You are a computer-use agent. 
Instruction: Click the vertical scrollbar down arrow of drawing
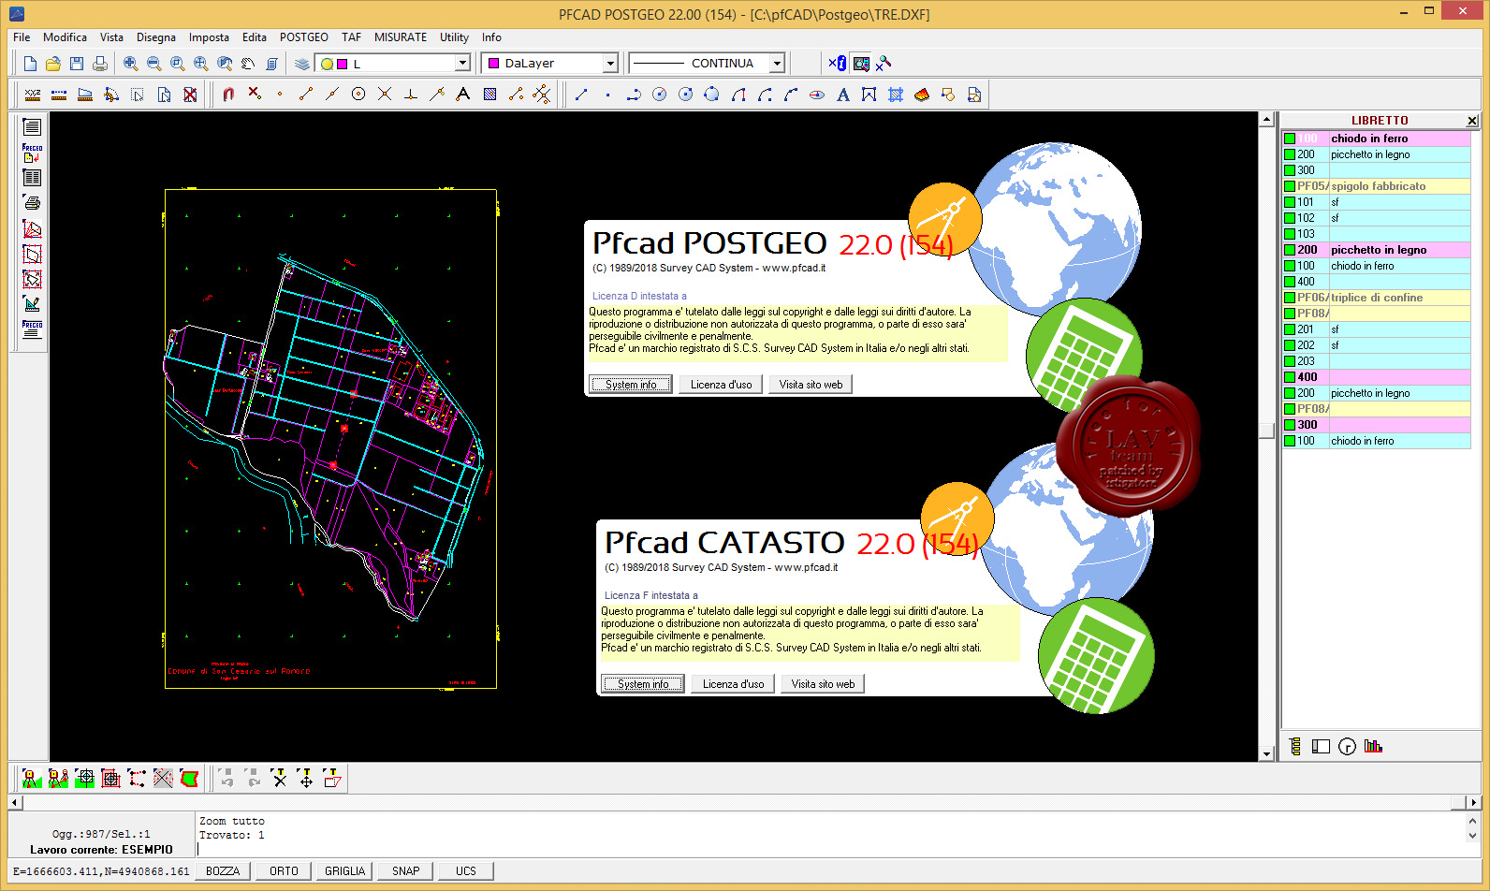(1267, 753)
